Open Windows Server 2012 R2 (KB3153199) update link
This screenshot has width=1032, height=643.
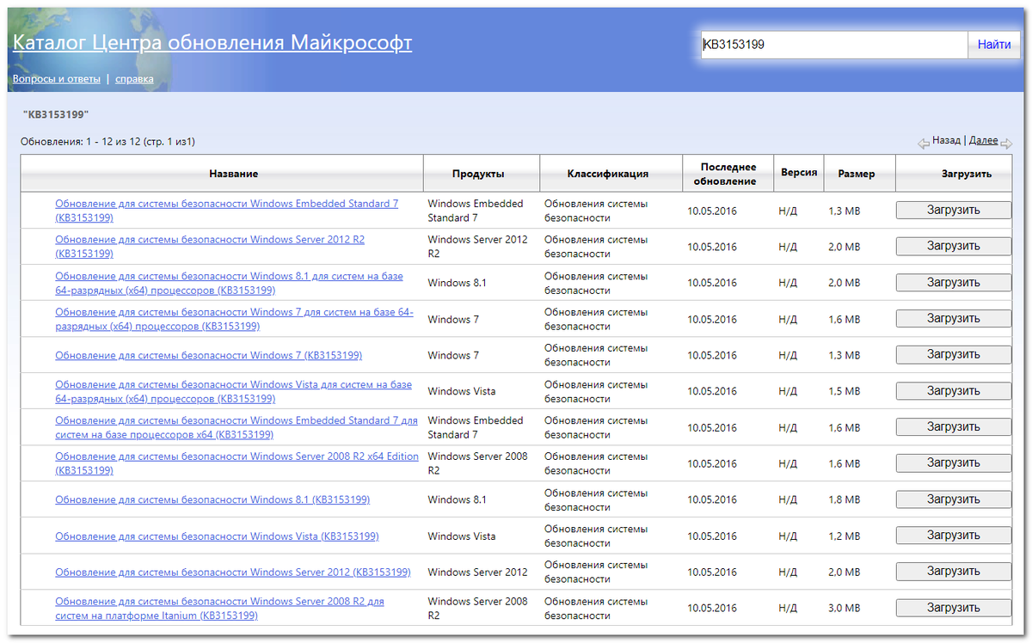[x=210, y=247]
